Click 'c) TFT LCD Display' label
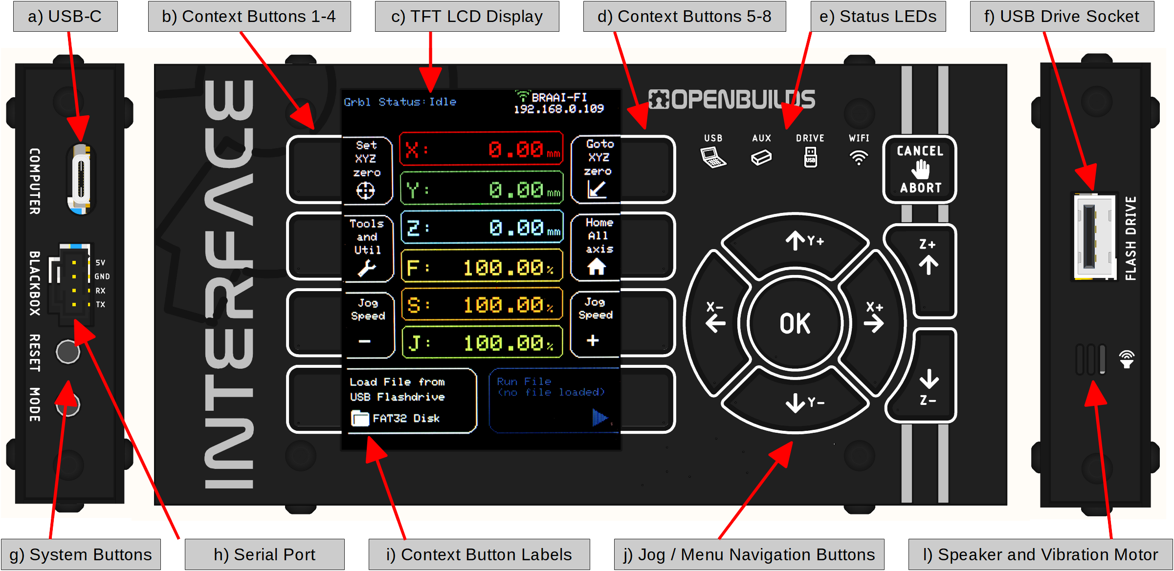The width and height of the screenshot is (1174, 571). click(467, 16)
